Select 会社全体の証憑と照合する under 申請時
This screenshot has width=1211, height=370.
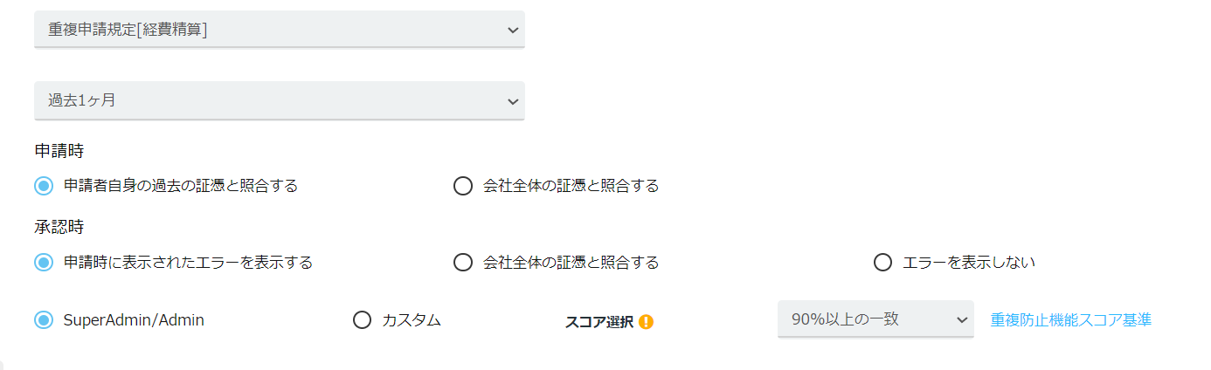(x=463, y=186)
